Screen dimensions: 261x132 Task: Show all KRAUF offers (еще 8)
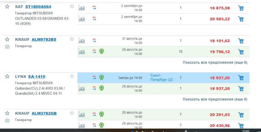pyautogui.click(x=215, y=62)
